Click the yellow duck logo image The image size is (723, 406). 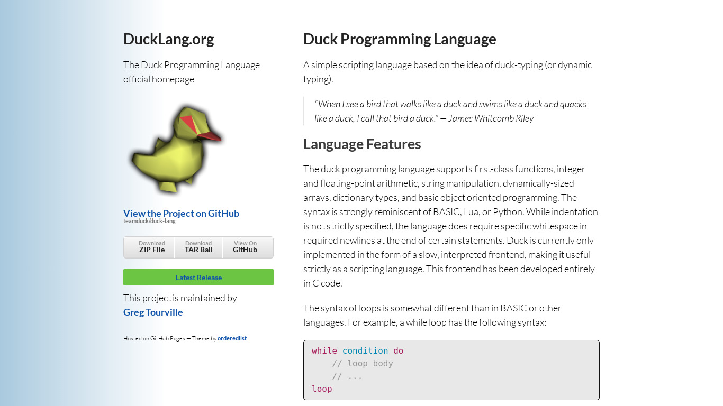[x=176, y=149]
